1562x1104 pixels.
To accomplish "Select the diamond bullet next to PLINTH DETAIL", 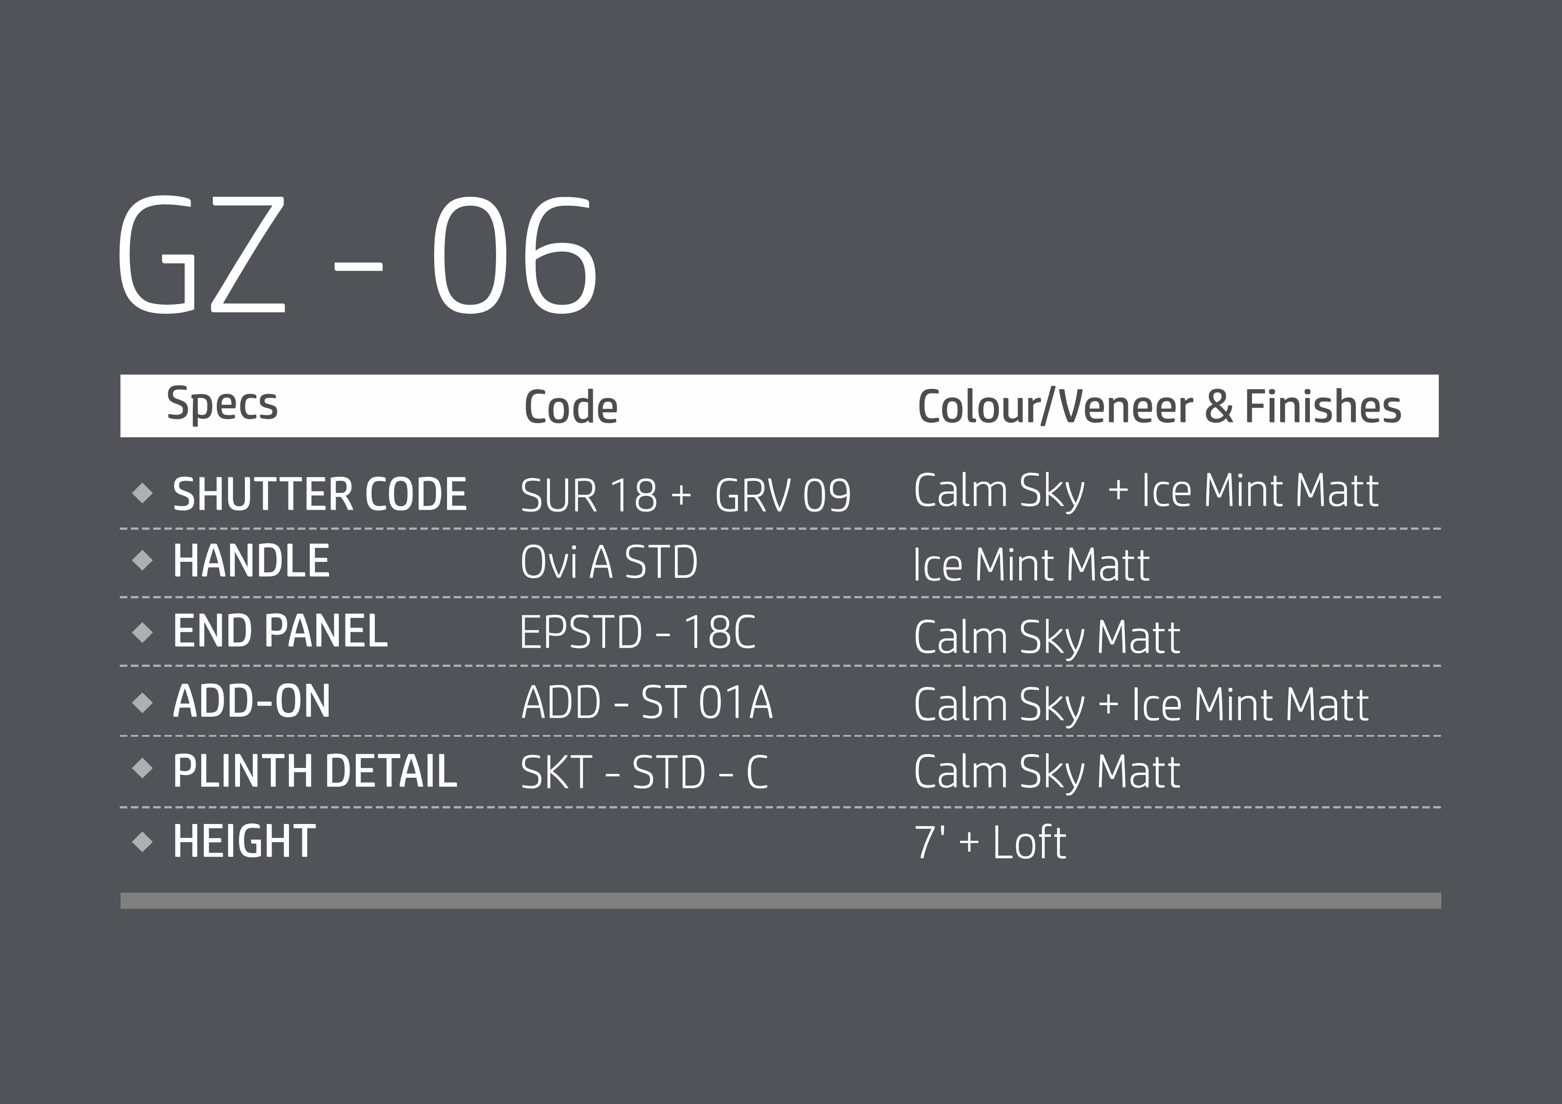I will click(142, 769).
